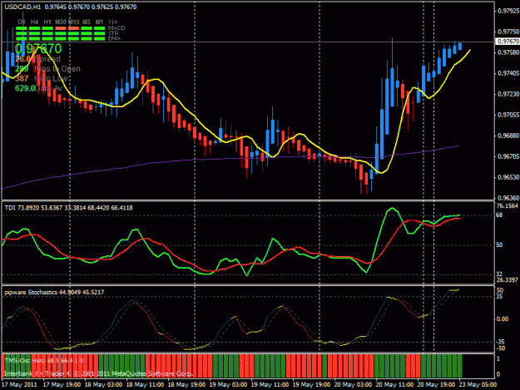The height and width of the screenshot is (390, 520).
Task: Select the M15 timeframe label
Action: tap(73, 22)
